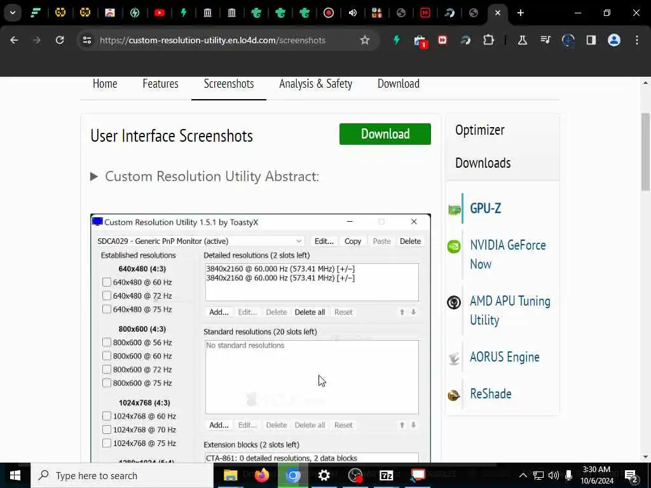Open media controls icon in toolbar
The height and width of the screenshot is (488, 651).
(545, 40)
